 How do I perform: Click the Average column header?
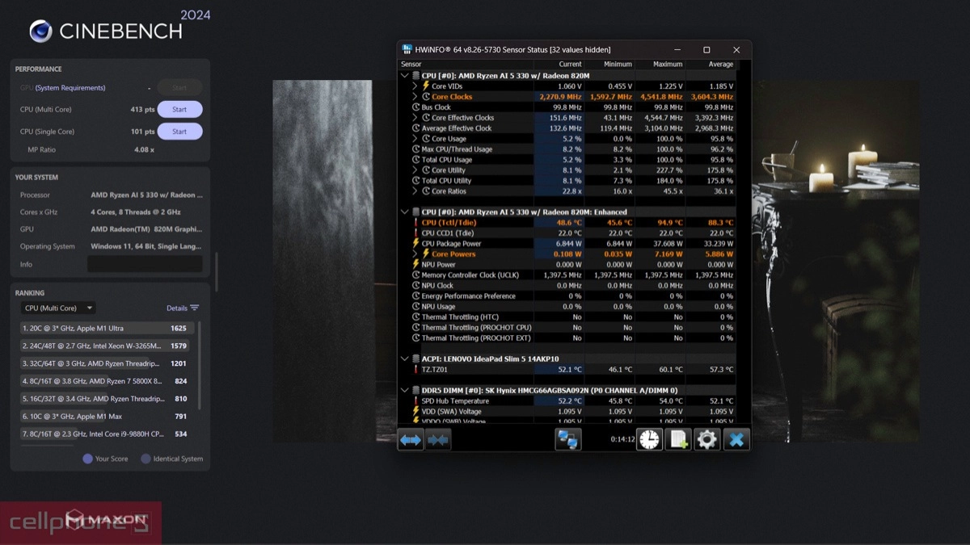(720, 65)
